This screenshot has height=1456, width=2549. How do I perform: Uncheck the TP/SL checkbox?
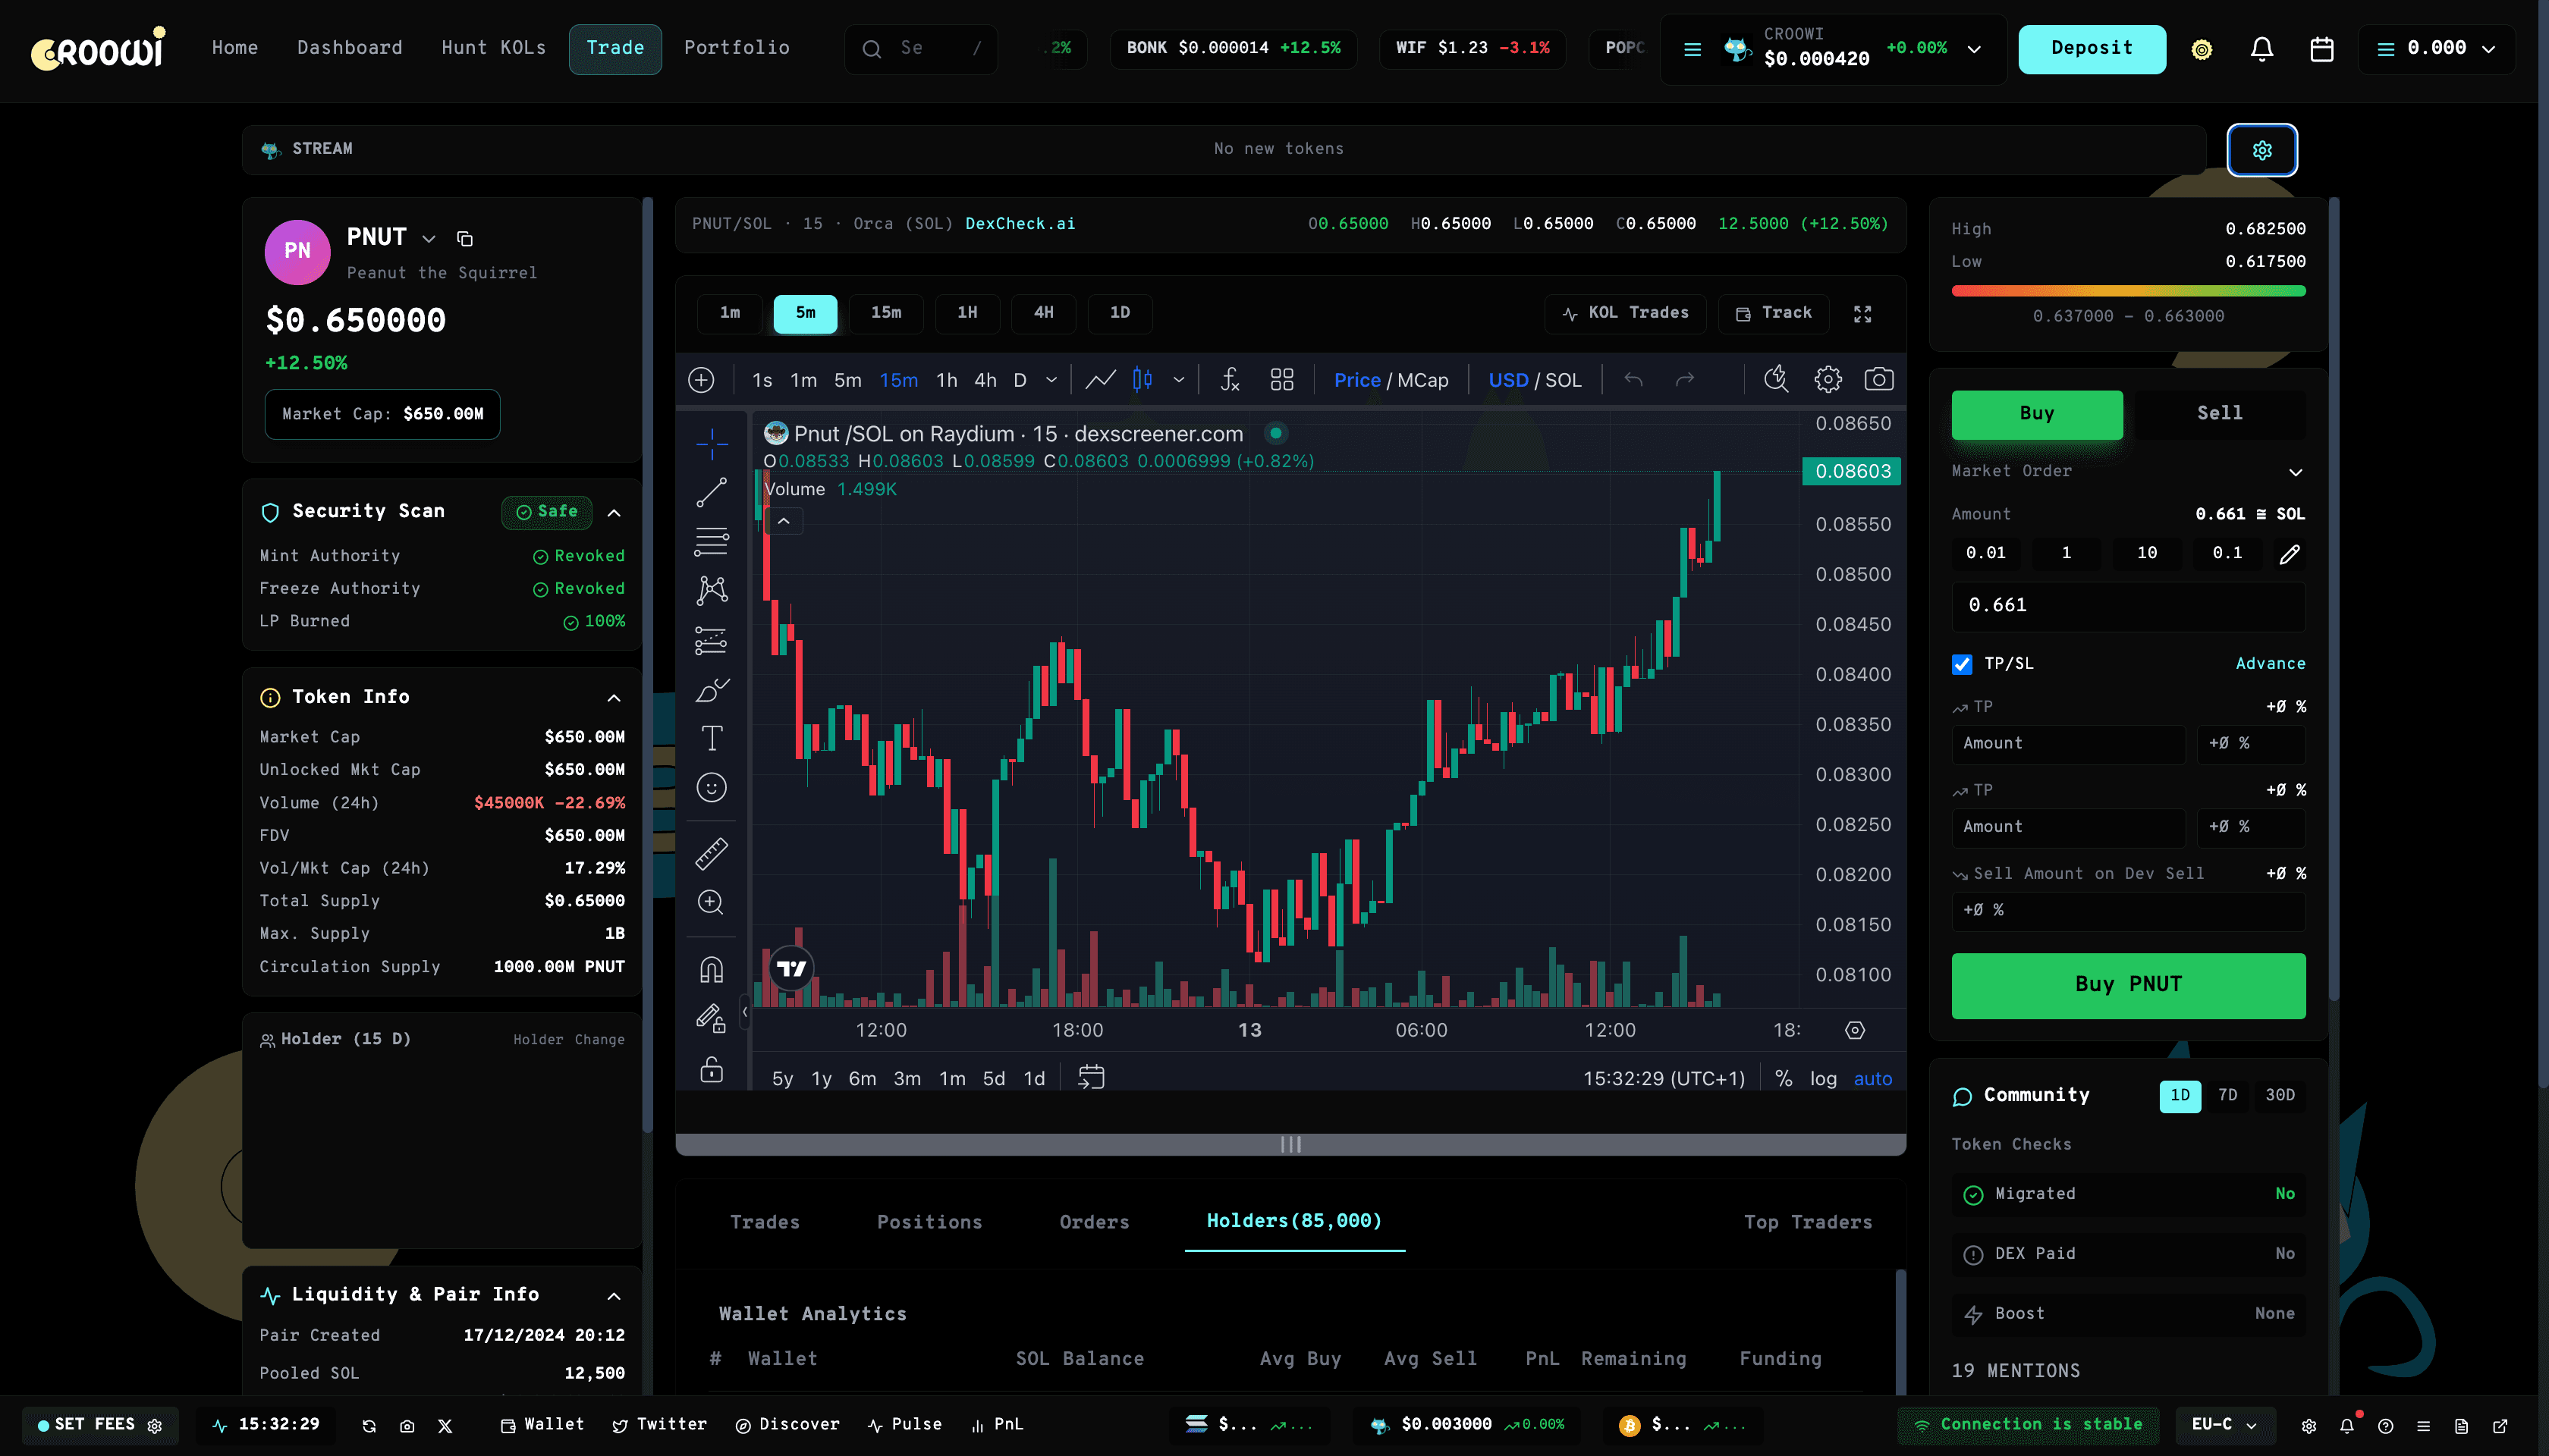[1962, 664]
